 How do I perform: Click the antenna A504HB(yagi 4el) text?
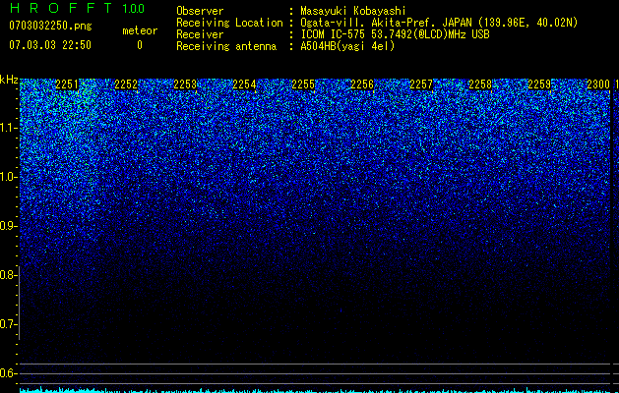click(347, 46)
